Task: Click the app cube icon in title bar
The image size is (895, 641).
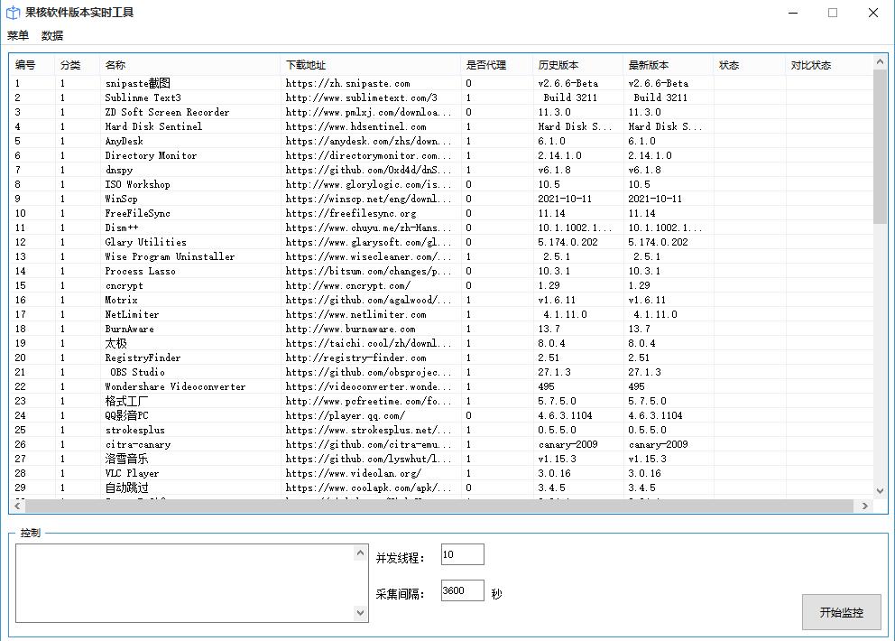Action: coord(14,13)
